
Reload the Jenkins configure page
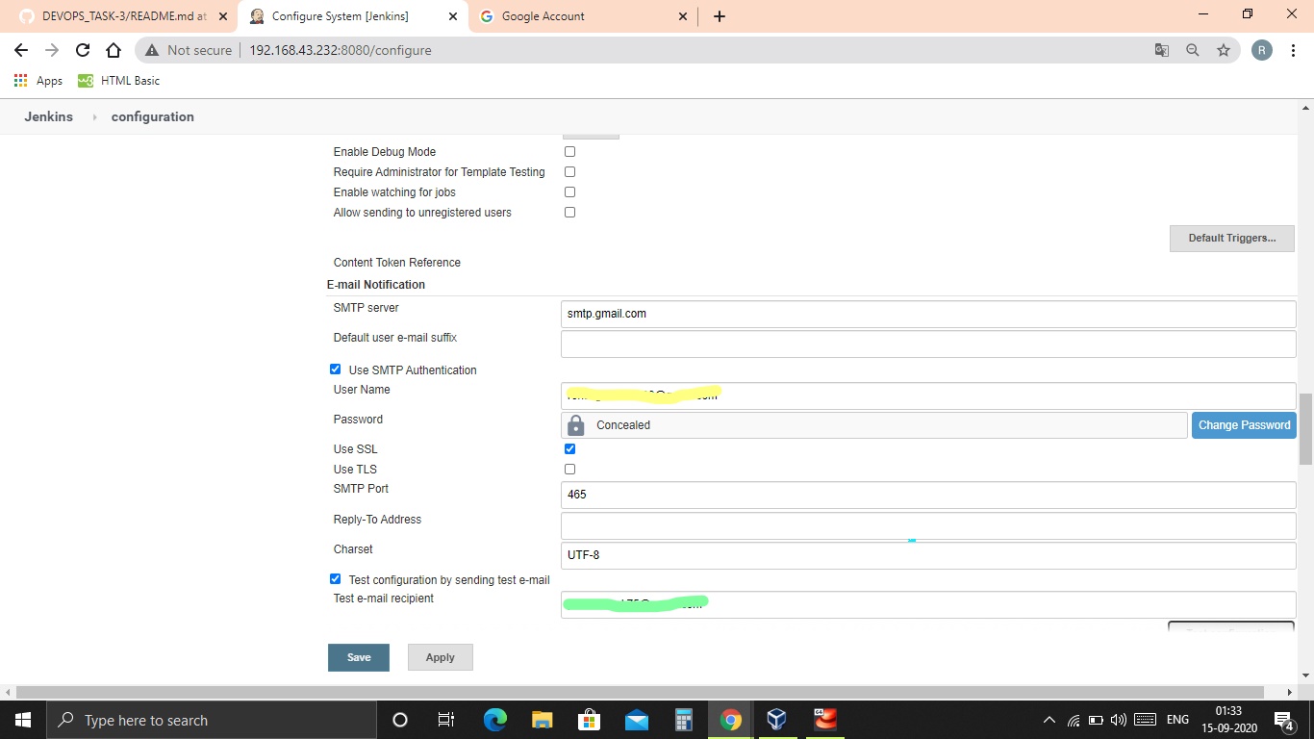coord(83,50)
